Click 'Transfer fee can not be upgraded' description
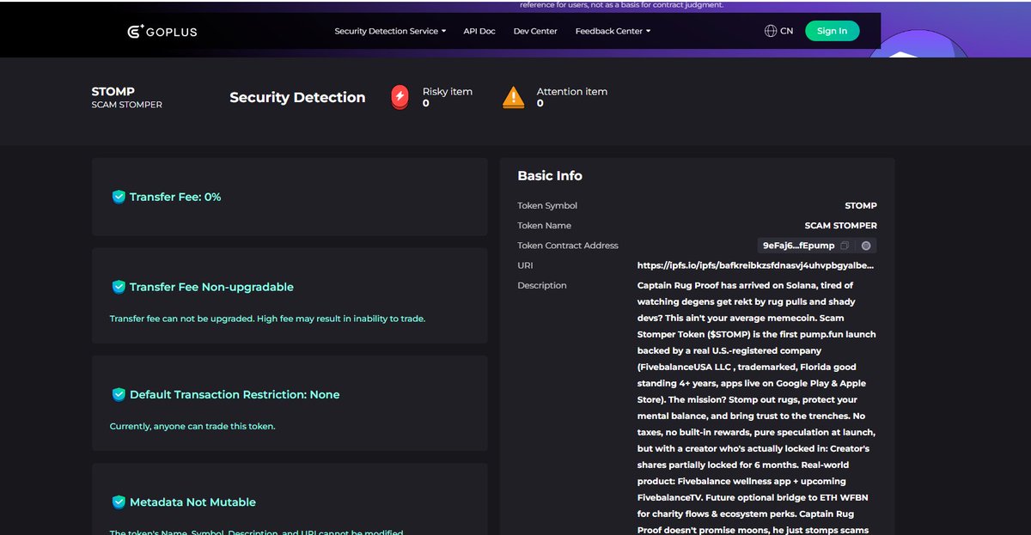This screenshot has height=535, width=1031. pyautogui.click(x=267, y=319)
